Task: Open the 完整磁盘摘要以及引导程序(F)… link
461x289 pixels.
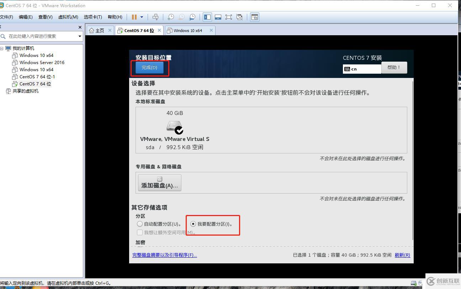Action: (165, 255)
